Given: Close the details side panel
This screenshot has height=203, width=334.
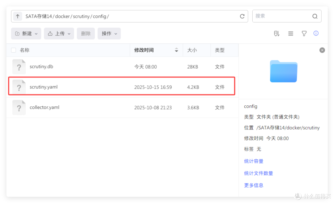Looking at the screenshot, I should tap(322, 50).
